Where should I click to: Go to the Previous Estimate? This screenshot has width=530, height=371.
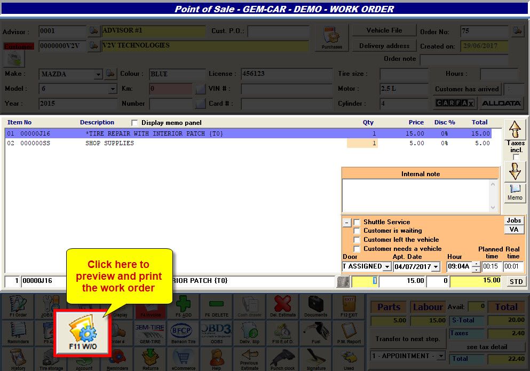pyautogui.click(x=249, y=359)
